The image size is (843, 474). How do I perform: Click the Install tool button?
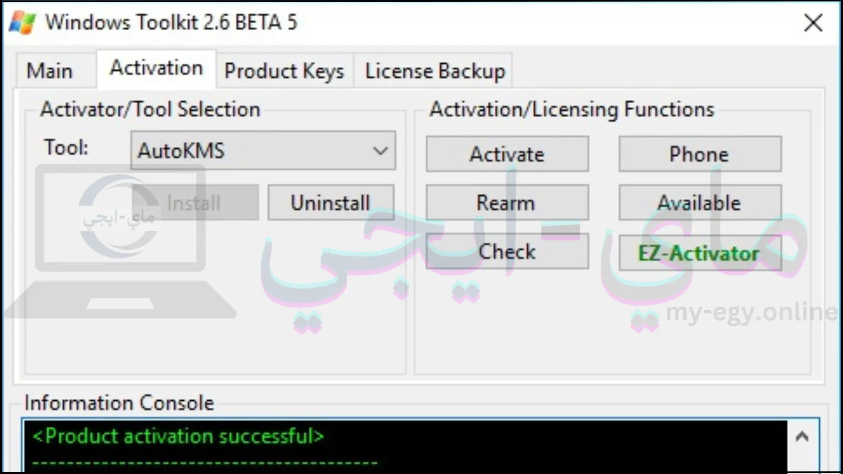[x=194, y=203]
